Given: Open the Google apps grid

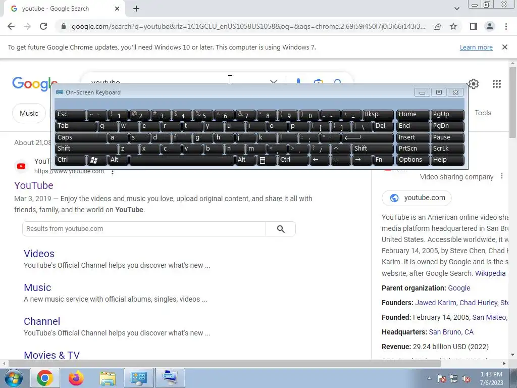Looking at the screenshot, I should pyautogui.click(x=497, y=84).
